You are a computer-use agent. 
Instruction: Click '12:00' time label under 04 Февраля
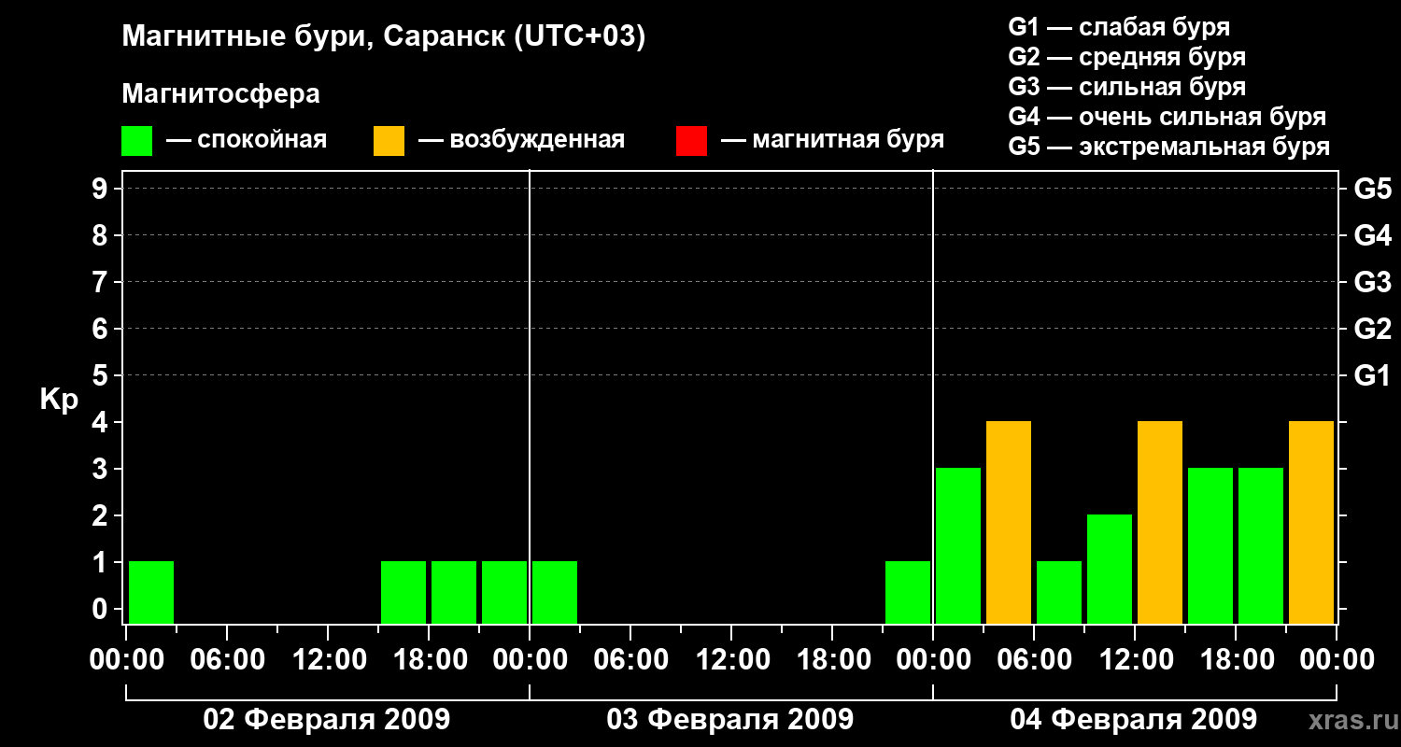pyautogui.click(x=1135, y=660)
